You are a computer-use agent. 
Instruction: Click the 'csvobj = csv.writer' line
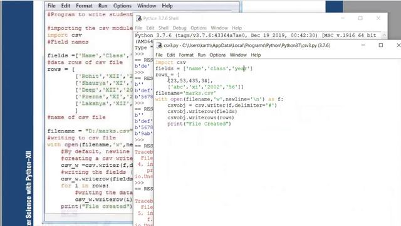(x=222, y=105)
